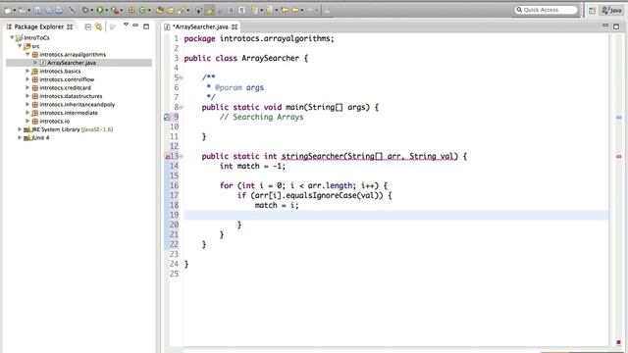Close the ArraySearcher.java editor tab
Viewport: 628px width, 353px height.
235,26
